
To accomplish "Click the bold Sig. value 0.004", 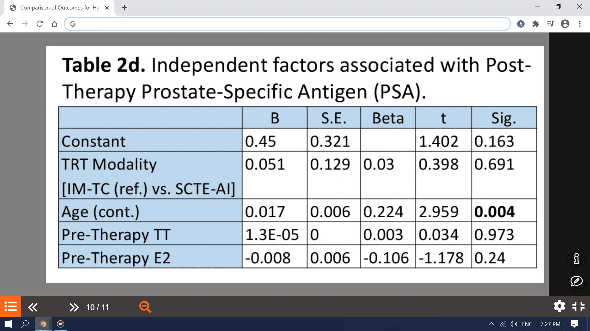I will (494, 211).
